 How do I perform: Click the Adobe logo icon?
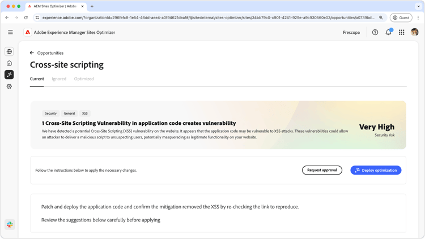28,32
